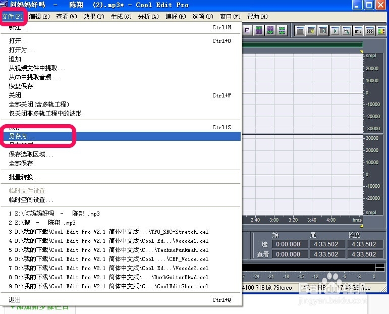This screenshot has height=314, width=389.
Task: Choose the highlighted 另存为... entry
Action: pos(121,136)
